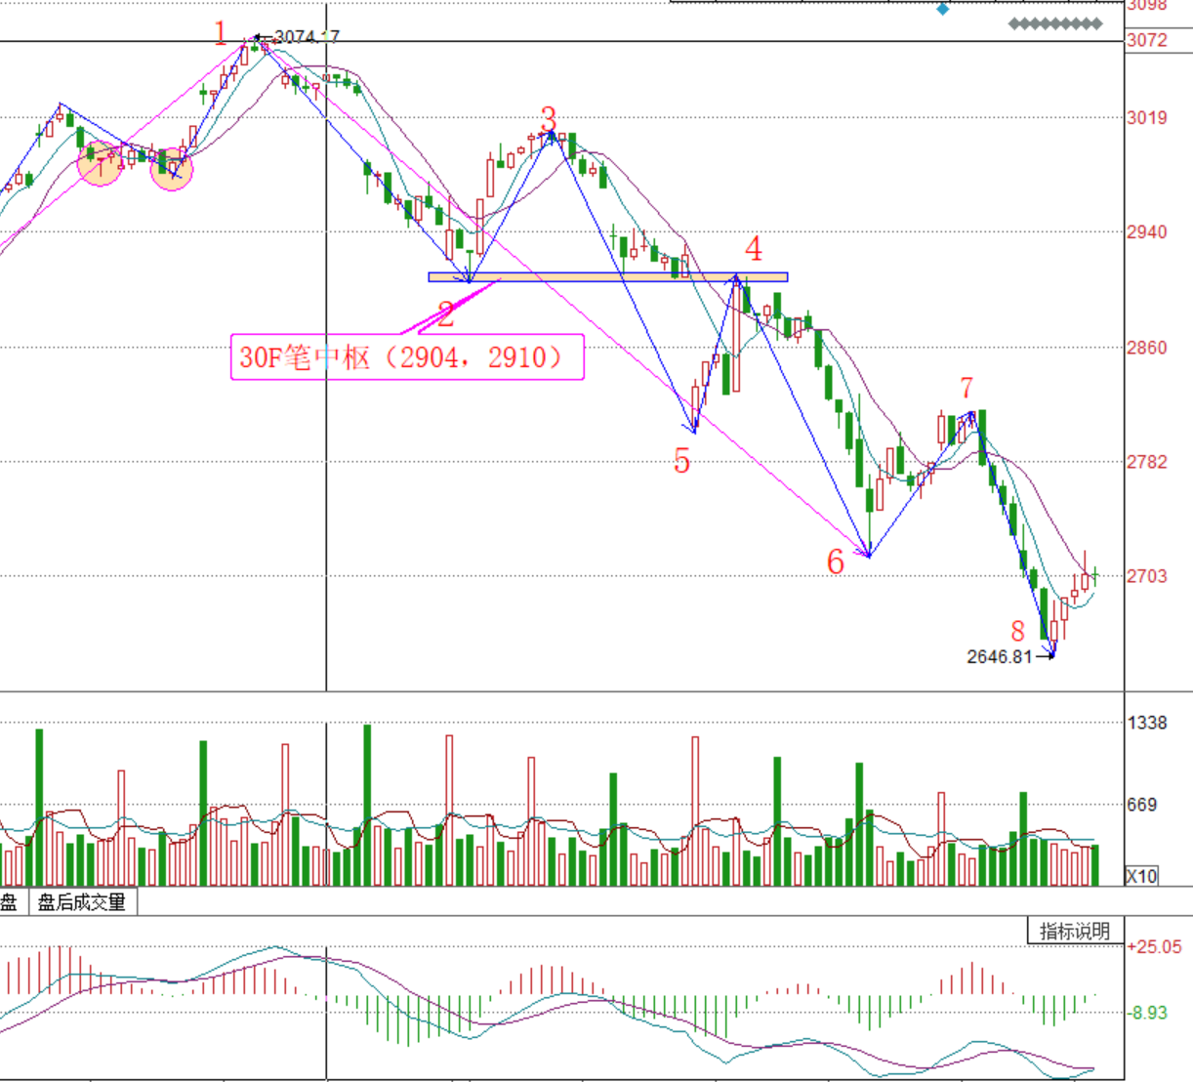1193x1082 pixels.
Task: Switch to the 盘 tab at bottom-left
Action: pos(10,902)
